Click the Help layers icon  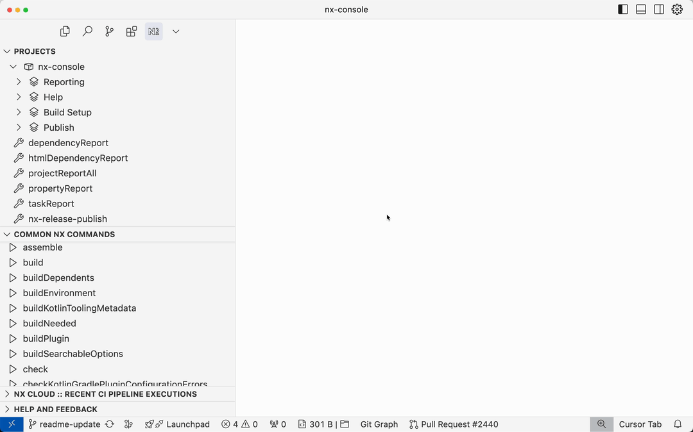point(34,97)
